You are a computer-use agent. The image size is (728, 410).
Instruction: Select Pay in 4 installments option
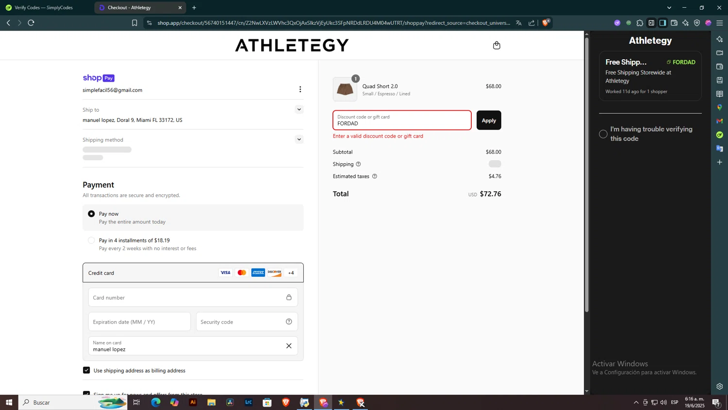point(91,240)
